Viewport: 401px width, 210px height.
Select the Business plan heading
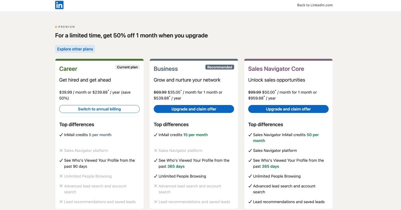pos(166,69)
